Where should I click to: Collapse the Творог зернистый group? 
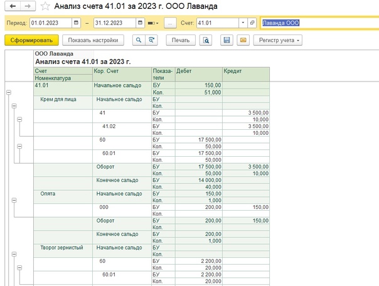pyautogui.click(x=14, y=254)
